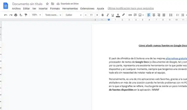Screen dimensions: 187x110
Task: Open the Calibri font dropdown
Action: coord(74,15)
